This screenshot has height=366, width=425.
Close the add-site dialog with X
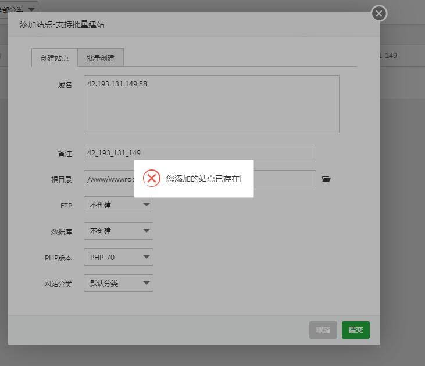tap(379, 13)
